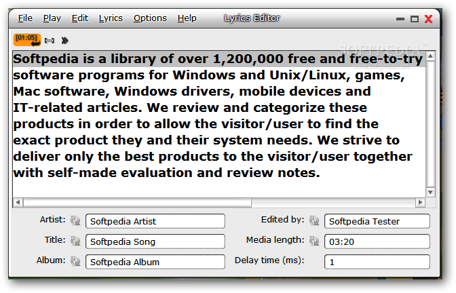Click the Delay time (ms) field
This screenshot has width=456, height=293.
coord(377,262)
